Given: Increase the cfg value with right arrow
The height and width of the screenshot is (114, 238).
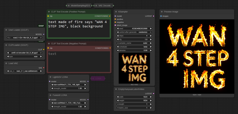Looking at the screenshot, I should (151, 39).
